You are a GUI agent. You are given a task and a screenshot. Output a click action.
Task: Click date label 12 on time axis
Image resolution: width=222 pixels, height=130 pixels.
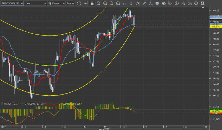coord(65,127)
